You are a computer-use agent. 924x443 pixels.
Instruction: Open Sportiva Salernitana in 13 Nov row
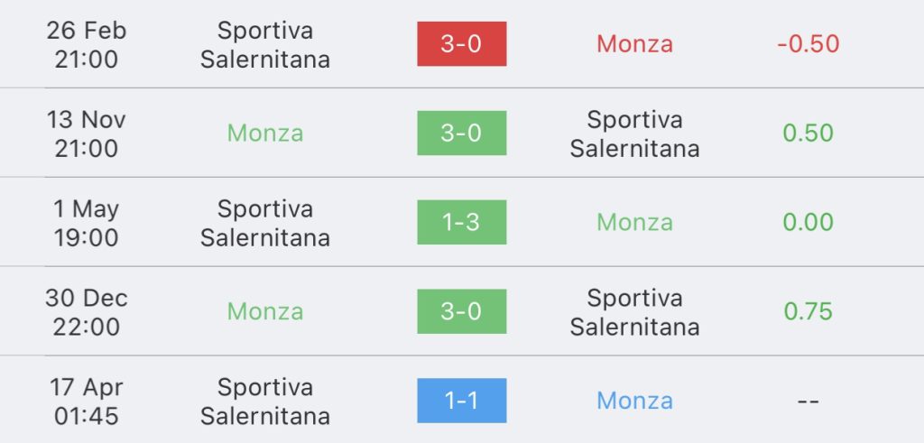pyautogui.click(x=634, y=134)
